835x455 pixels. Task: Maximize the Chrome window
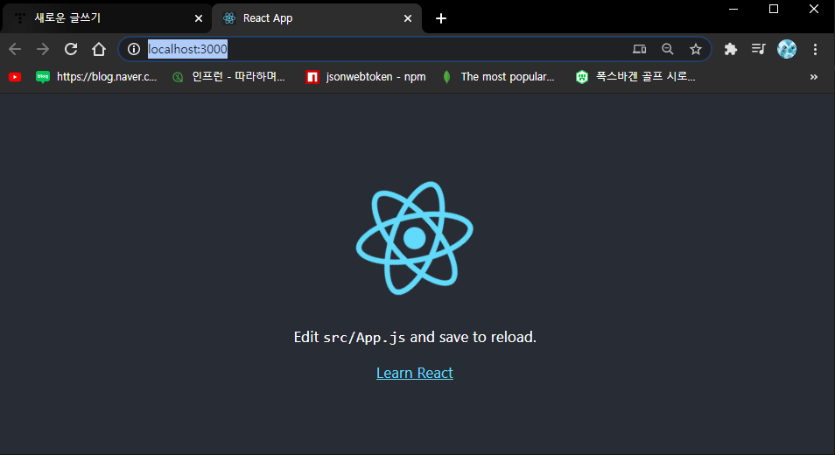(774, 9)
